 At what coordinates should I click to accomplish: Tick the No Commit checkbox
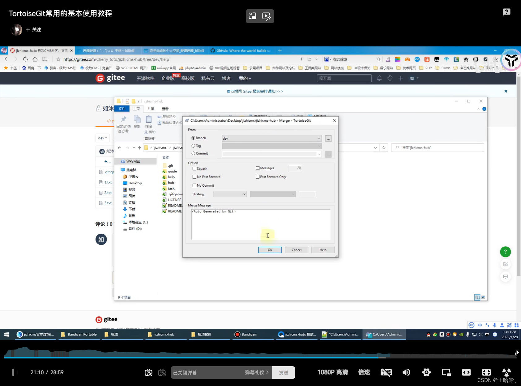tap(194, 185)
